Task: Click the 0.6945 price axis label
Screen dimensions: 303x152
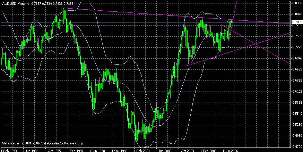Action: [297, 58]
